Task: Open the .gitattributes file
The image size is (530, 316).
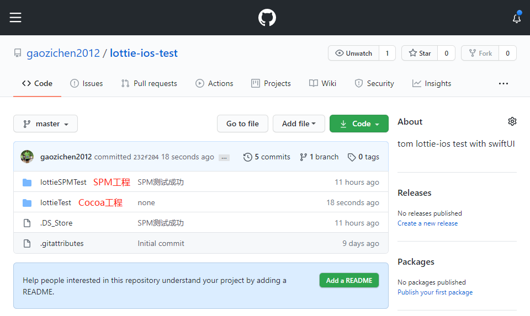Action: click(x=62, y=243)
